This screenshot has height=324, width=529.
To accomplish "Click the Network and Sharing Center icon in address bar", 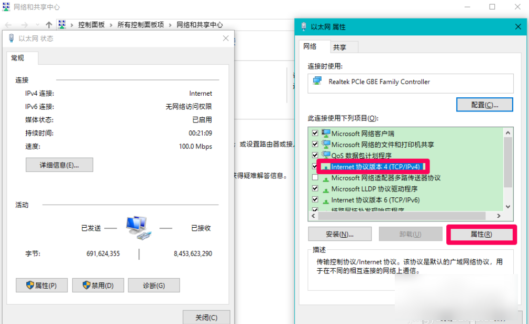I will click(63, 24).
